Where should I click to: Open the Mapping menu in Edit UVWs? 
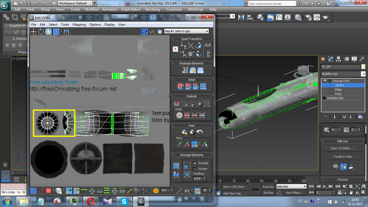pyautogui.click(x=79, y=24)
